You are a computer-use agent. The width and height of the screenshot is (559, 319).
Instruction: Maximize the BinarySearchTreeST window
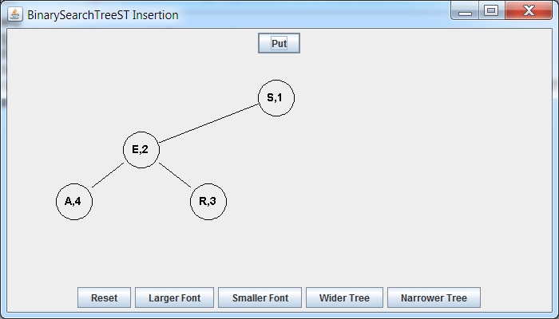(x=491, y=10)
